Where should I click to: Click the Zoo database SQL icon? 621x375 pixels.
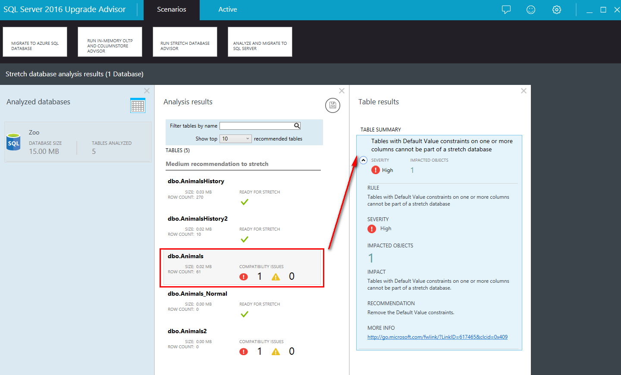(x=14, y=142)
